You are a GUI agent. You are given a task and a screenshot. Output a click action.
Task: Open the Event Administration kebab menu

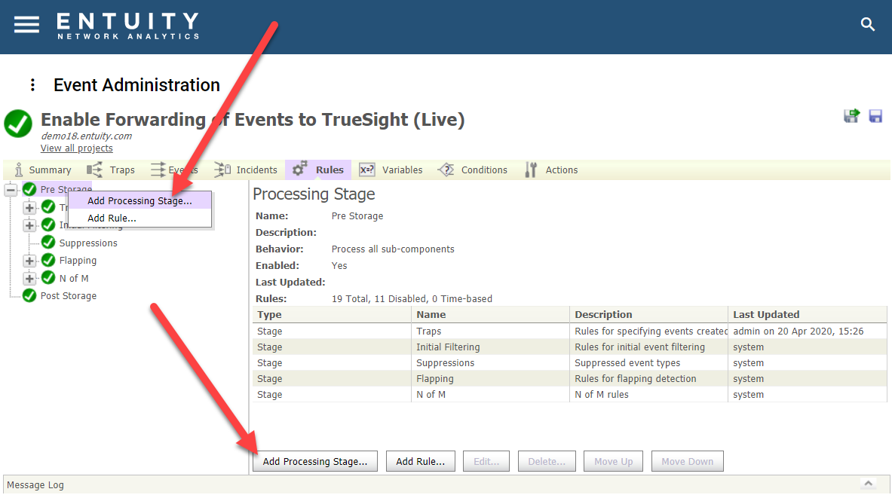pos(32,84)
